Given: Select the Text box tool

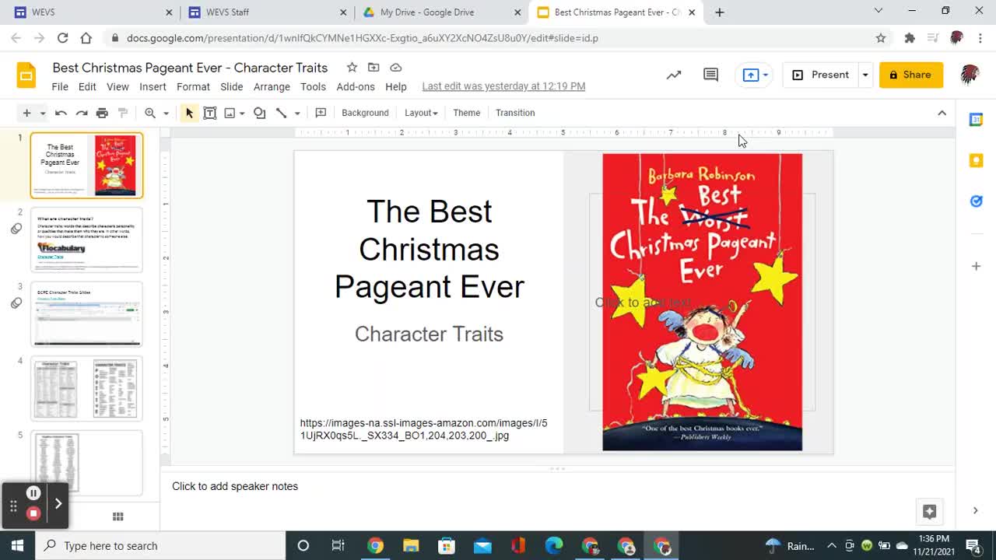Looking at the screenshot, I should (210, 113).
